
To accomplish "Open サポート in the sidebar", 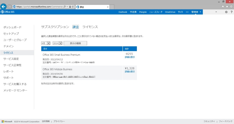I will click(8, 78).
